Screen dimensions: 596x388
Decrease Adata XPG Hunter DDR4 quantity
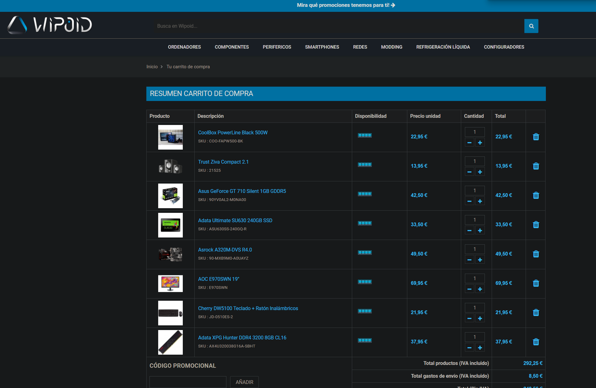point(470,348)
